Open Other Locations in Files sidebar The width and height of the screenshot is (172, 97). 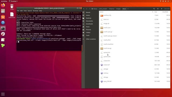[x=91, y=39]
